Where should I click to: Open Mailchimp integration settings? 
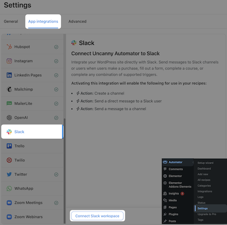[32, 89]
